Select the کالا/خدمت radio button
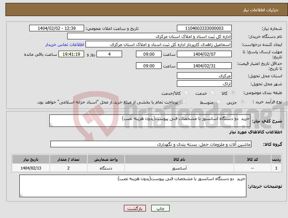The width and height of the screenshot is (288, 218). click(186, 93)
